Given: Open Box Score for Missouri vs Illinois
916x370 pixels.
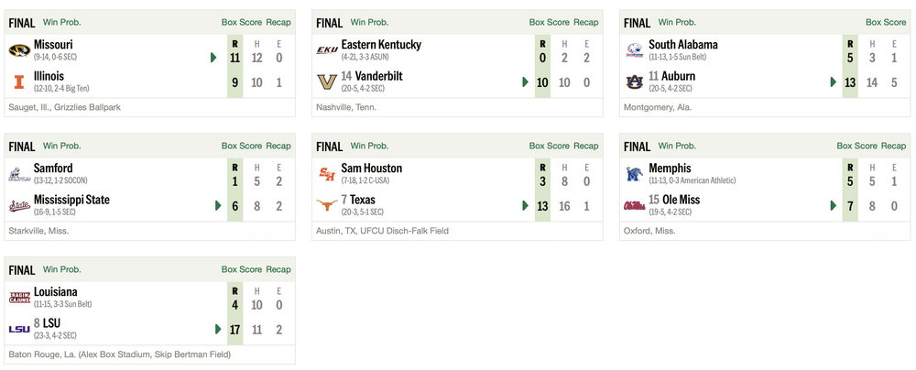Looking at the screenshot, I should click(x=242, y=22).
